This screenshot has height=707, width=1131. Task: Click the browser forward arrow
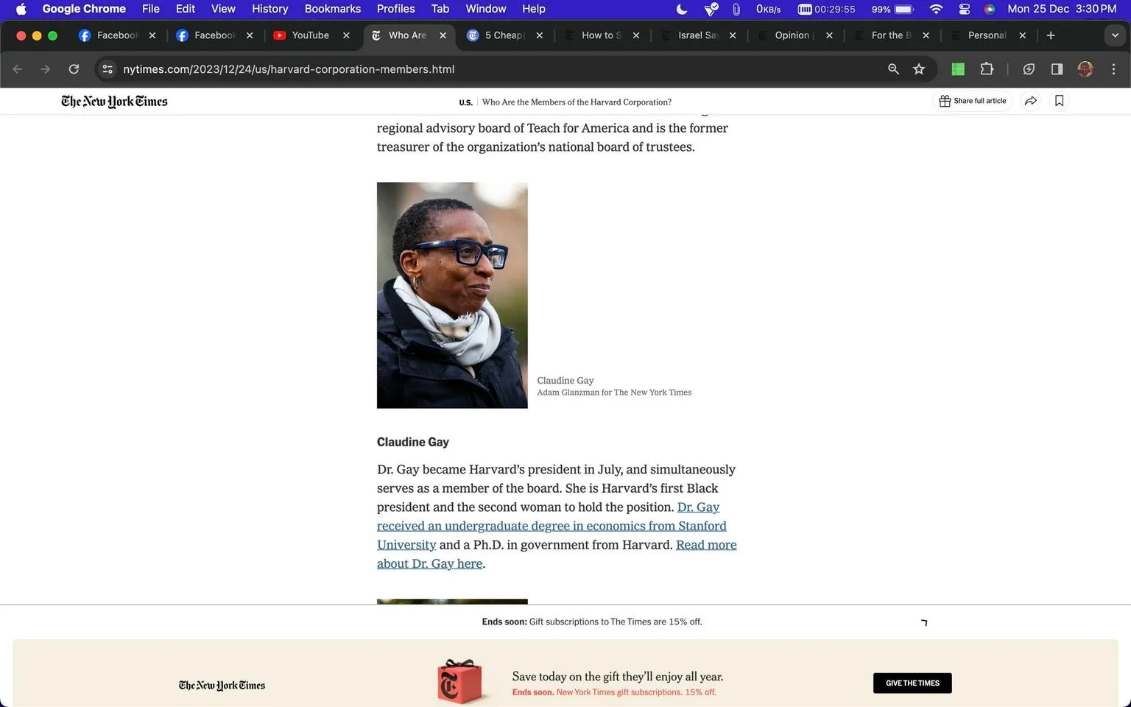pos(46,69)
